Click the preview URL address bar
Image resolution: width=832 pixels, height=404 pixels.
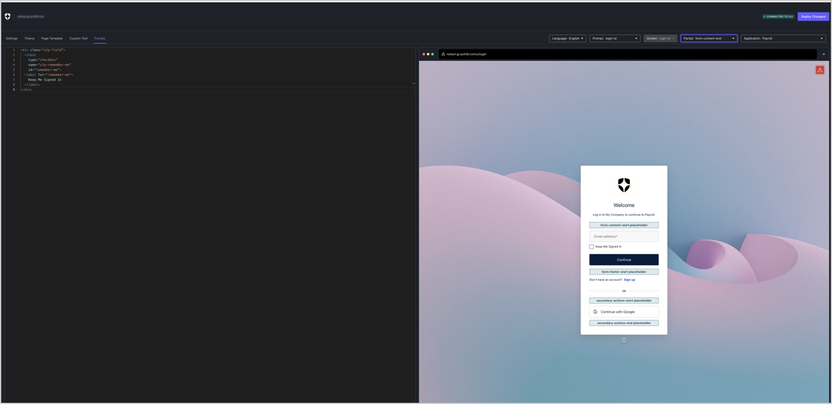pos(628,54)
